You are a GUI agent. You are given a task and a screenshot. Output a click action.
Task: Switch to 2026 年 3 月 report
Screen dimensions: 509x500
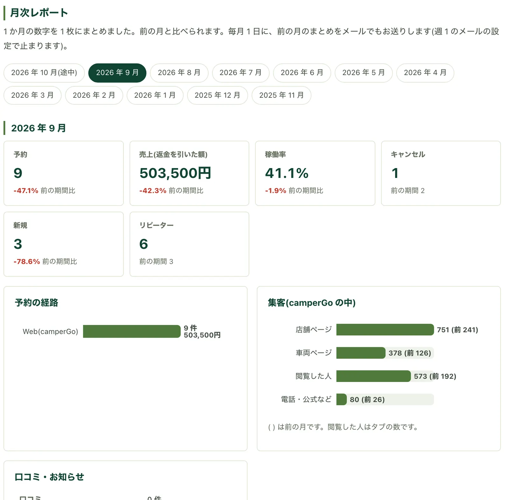[x=32, y=95]
